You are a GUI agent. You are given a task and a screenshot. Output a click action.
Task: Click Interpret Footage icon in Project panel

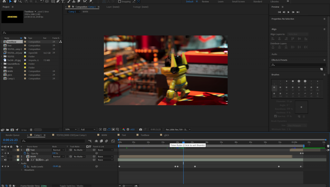tap(3, 130)
